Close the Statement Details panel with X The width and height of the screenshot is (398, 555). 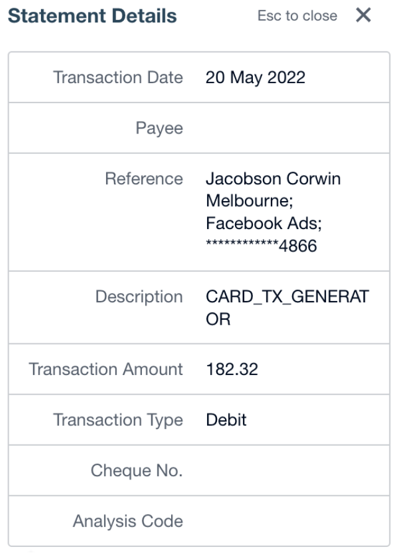(363, 16)
